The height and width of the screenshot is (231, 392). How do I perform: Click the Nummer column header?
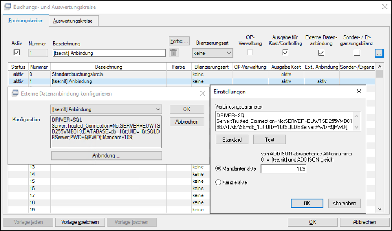point(39,67)
